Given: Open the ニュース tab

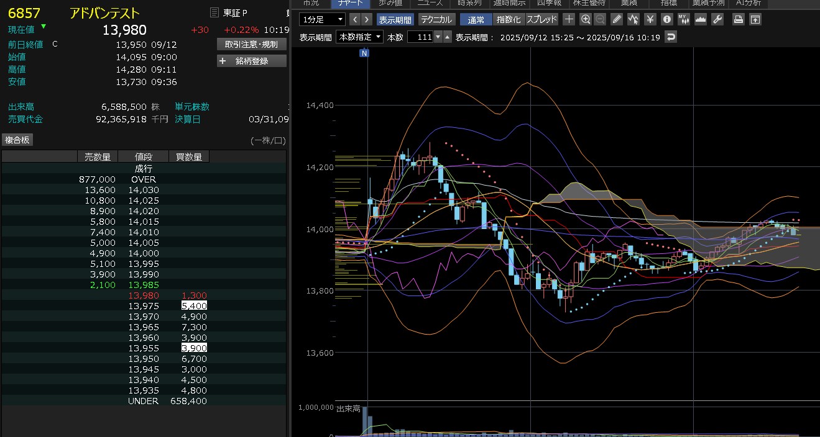Looking at the screenshot, I should (x=430, y=3).
